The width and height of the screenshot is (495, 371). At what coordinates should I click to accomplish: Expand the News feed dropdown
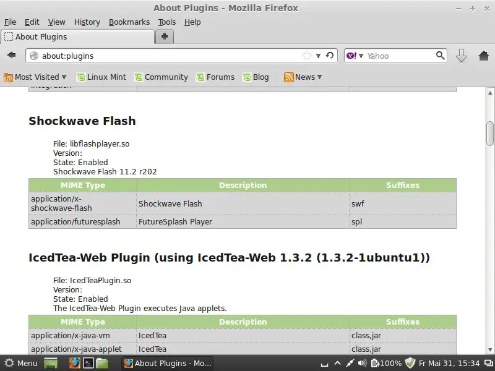point(319,77)
